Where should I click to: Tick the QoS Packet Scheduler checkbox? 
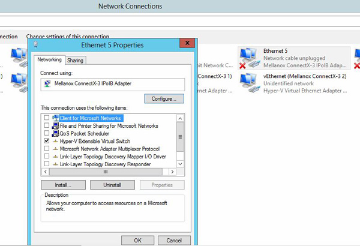47,133
